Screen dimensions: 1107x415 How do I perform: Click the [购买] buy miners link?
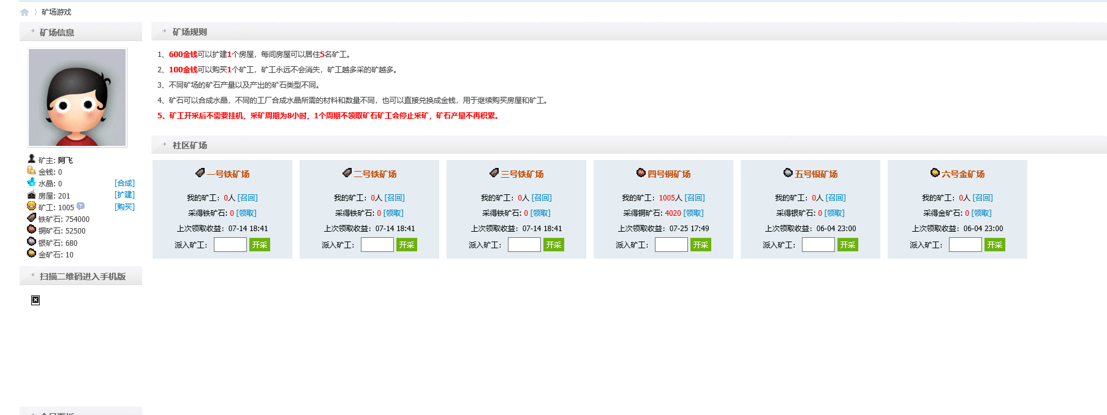124,207
